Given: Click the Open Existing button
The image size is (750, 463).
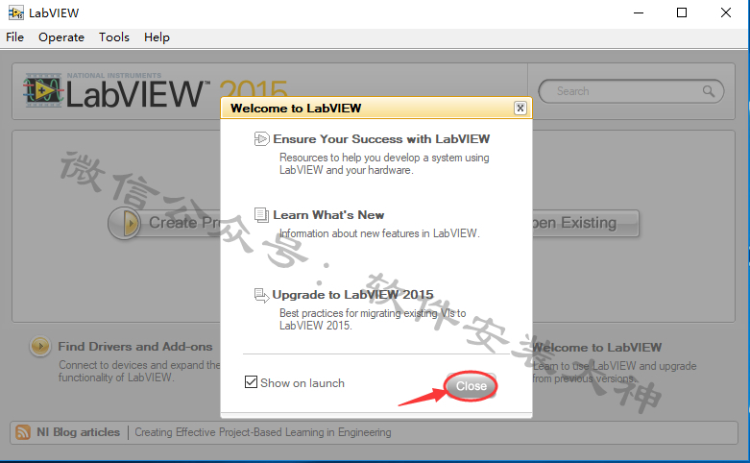Looking at the screenshot, I should pyautogui.click(x=586, y=223).
